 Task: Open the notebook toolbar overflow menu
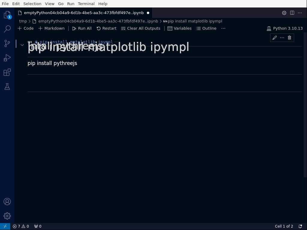point(223,28)
